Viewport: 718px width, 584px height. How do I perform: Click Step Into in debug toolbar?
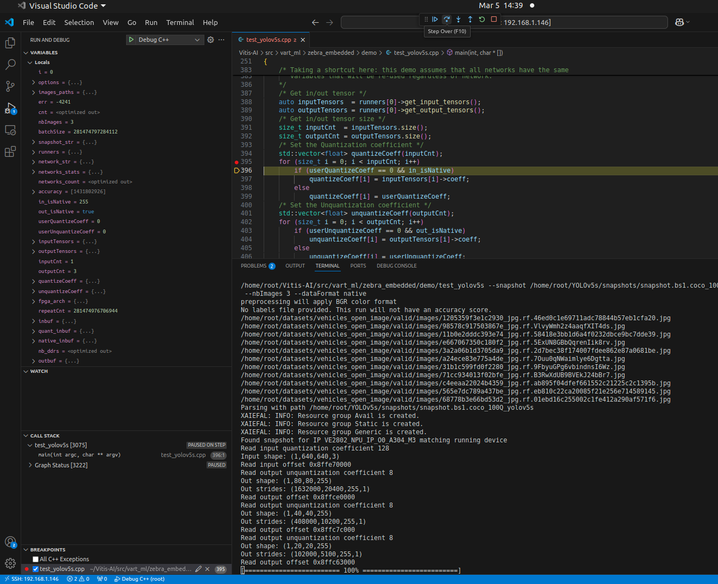(458, 20)
